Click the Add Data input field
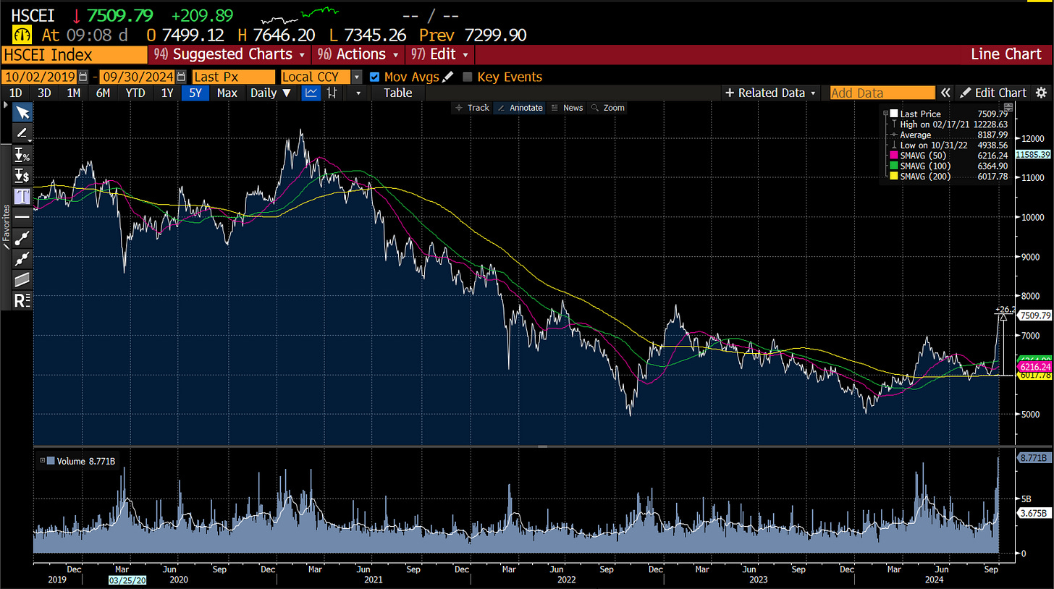This screenshot has height=589, width=1054. tap(882, 93)
